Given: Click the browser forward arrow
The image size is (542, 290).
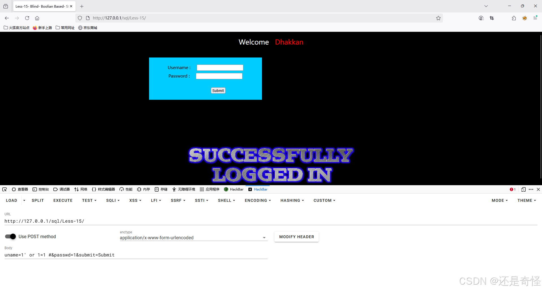Looking at the screenshot, I should click(x=17, y=18).
